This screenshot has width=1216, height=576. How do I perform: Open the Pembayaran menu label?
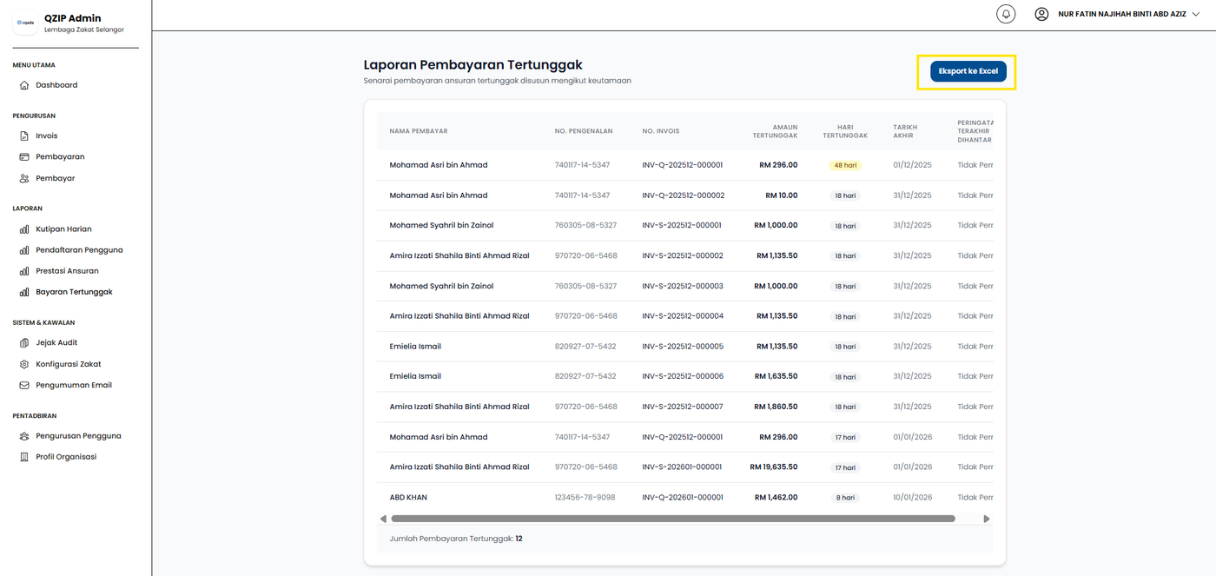click(60, 157)
